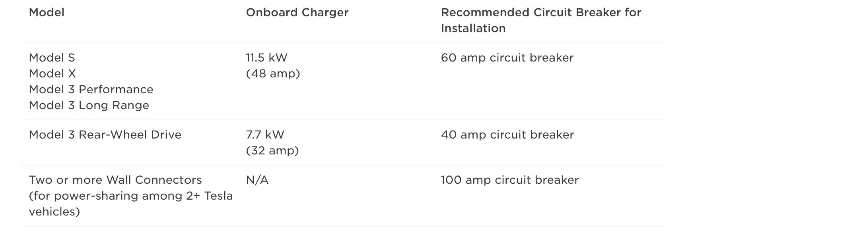Click the "Model 3 Performance" entry
This screenshot has height=231, width=859.
(x=91, y=90)
